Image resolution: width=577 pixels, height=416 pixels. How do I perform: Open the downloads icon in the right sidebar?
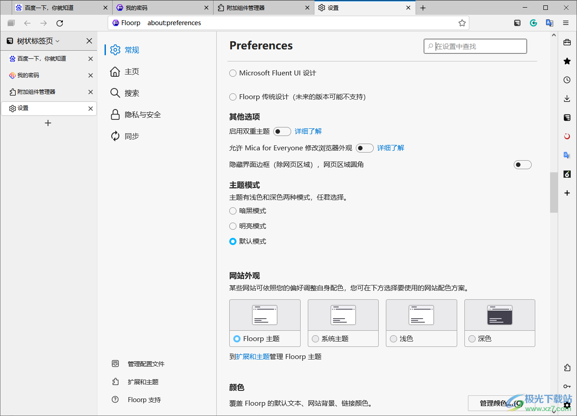[567, 98]
